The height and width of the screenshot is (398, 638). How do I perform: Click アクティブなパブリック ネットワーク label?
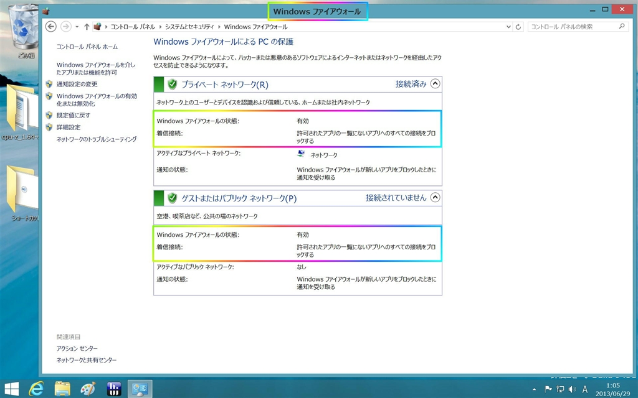point(195,267)
